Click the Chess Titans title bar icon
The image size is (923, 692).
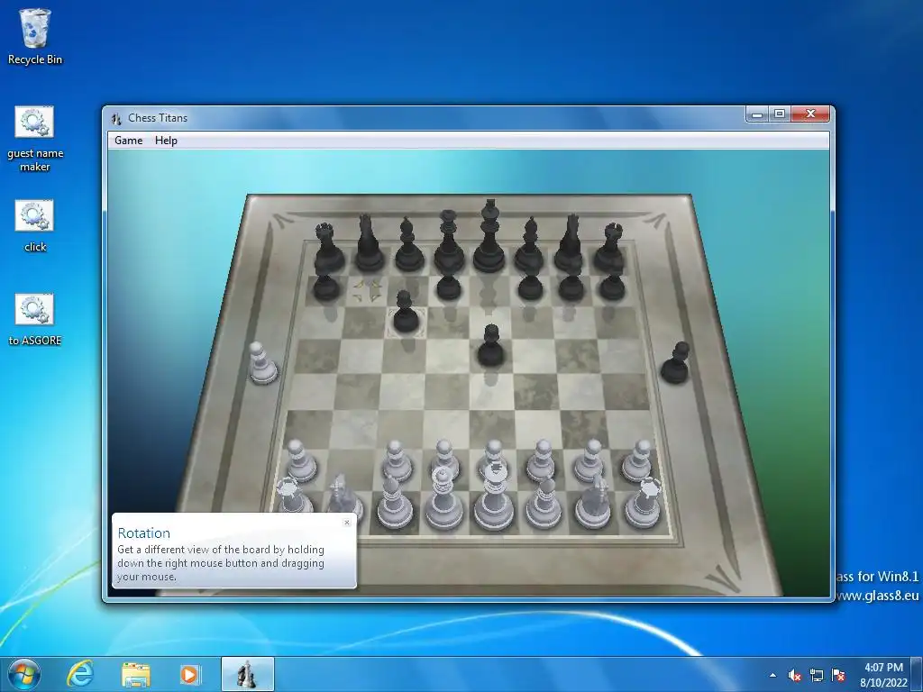coord(116,118)
